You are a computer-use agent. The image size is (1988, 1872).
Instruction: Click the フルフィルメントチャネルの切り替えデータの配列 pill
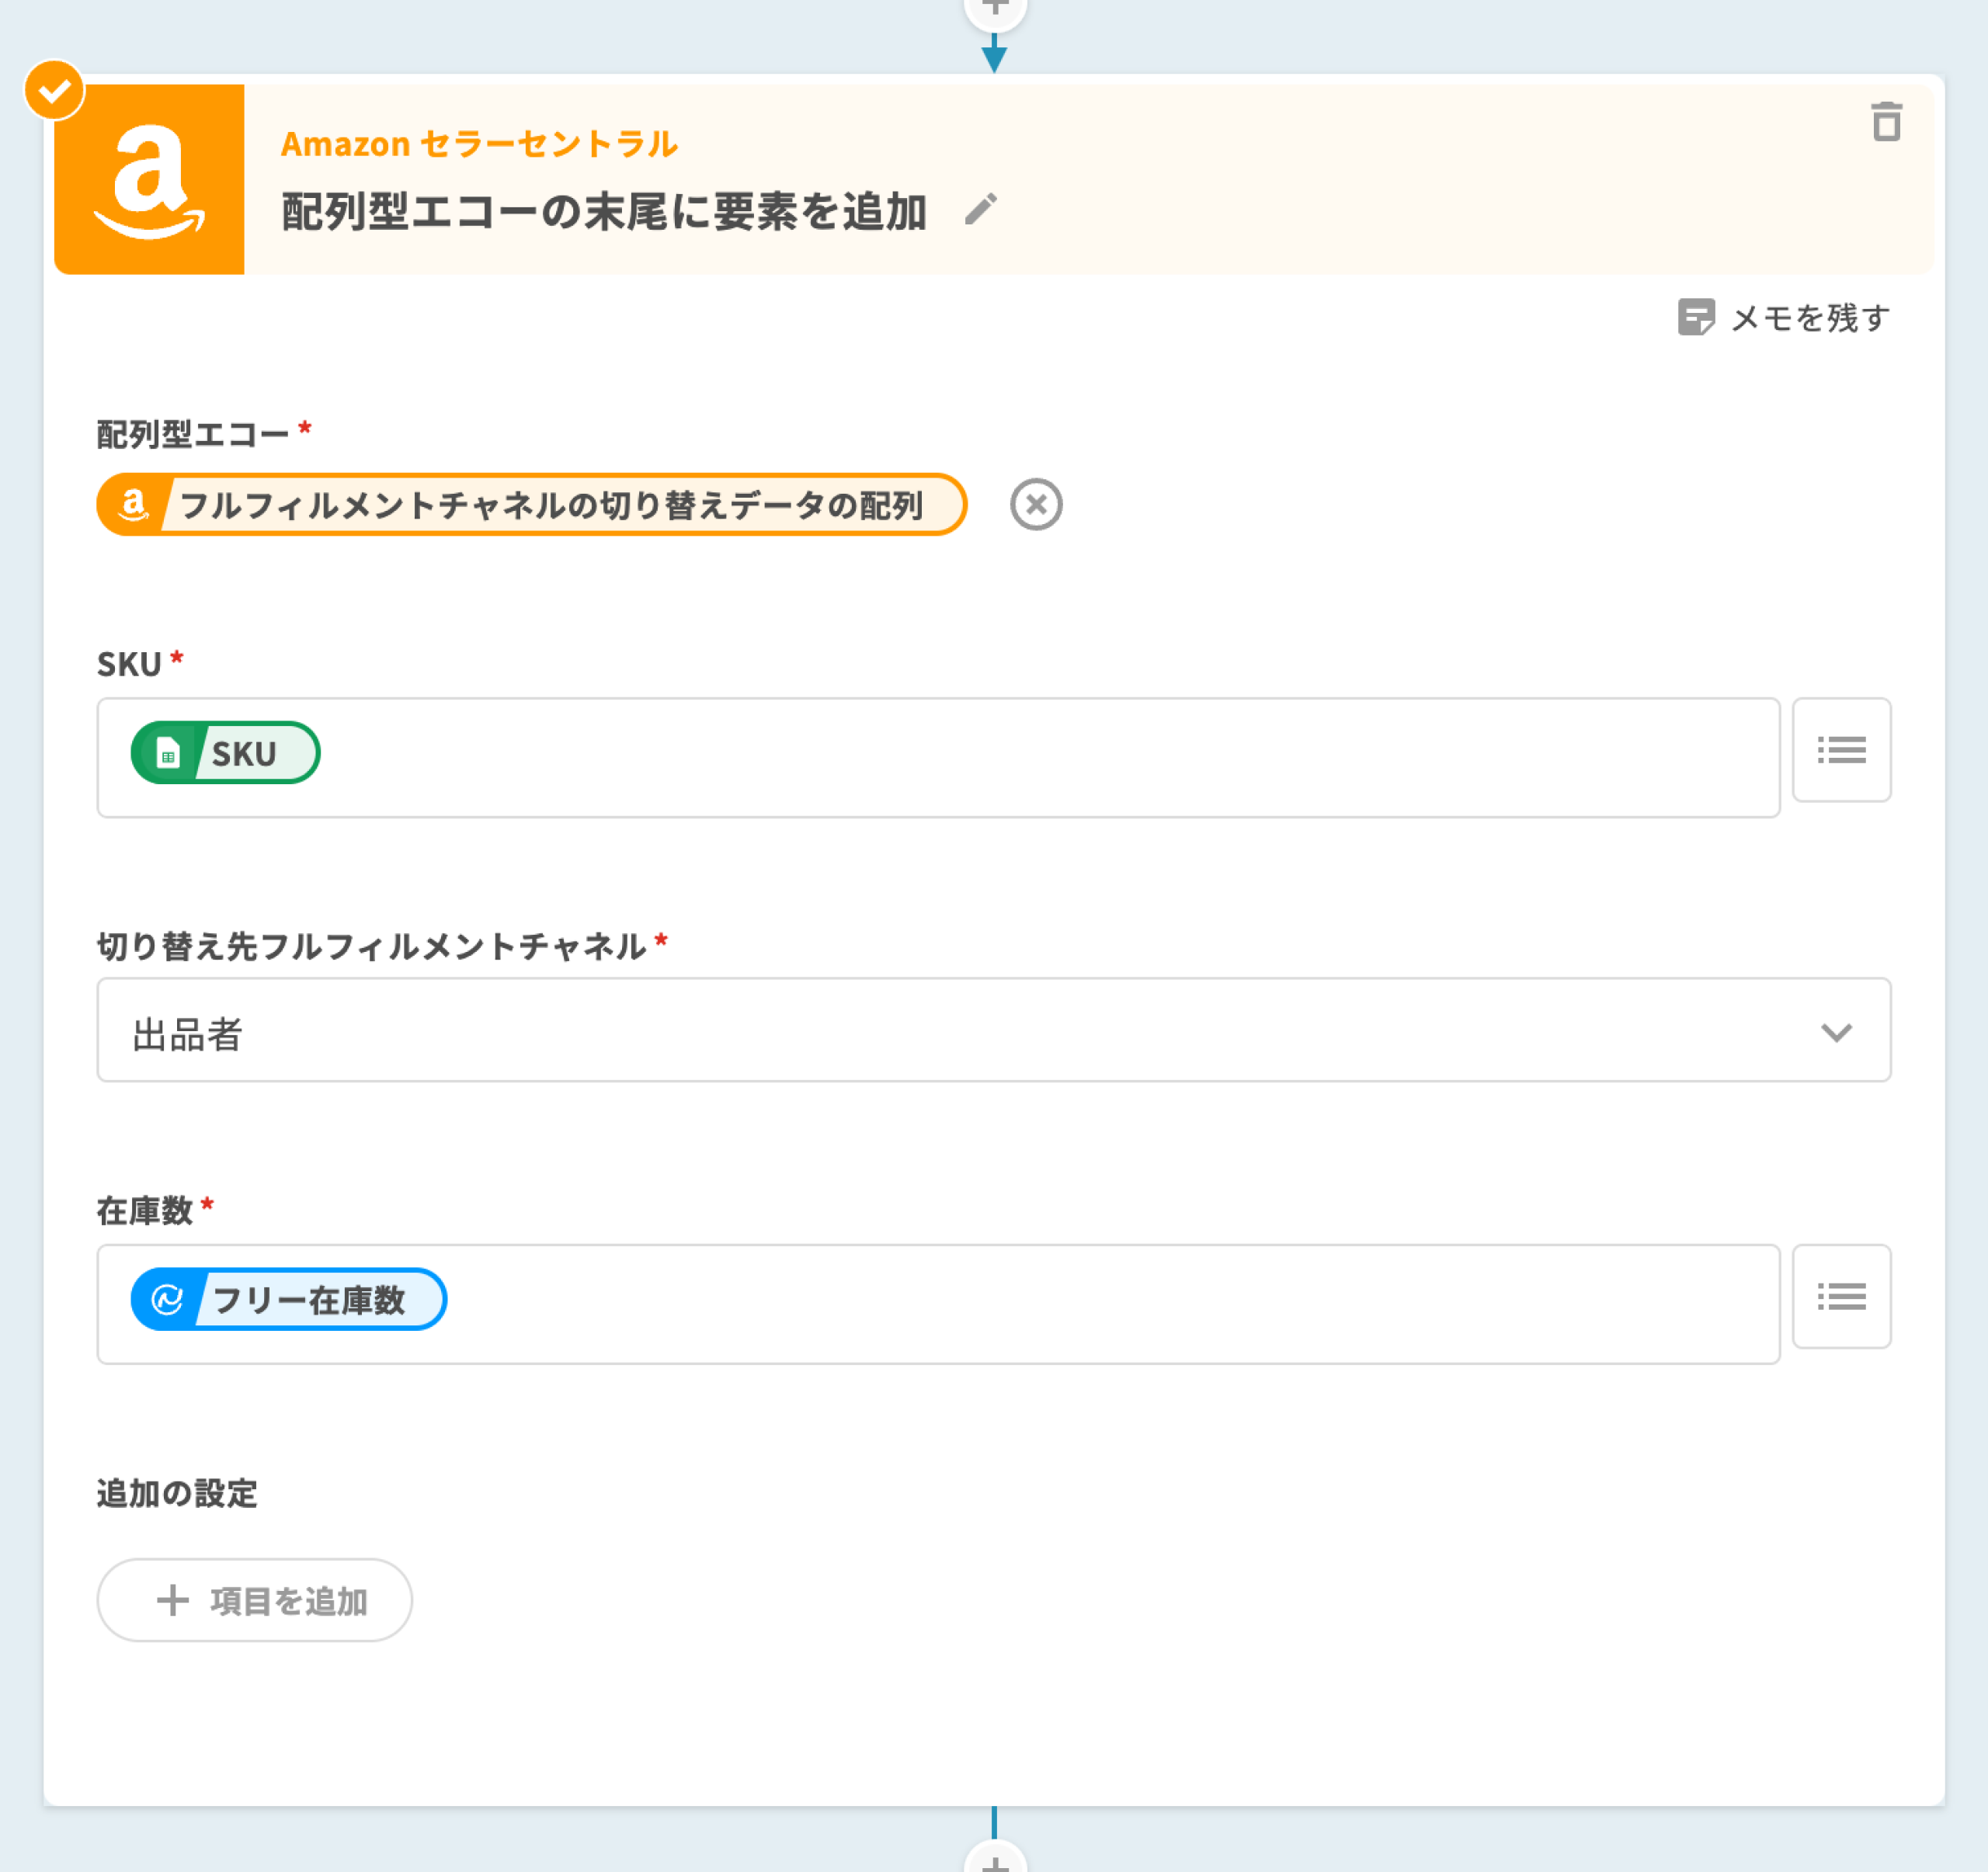[531, 505]
